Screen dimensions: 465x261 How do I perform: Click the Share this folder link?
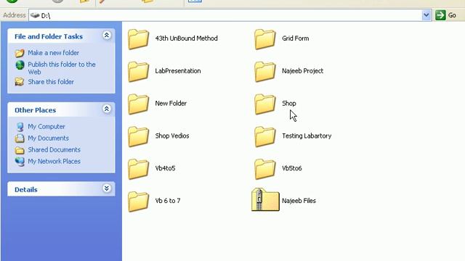tap(51, 82)
